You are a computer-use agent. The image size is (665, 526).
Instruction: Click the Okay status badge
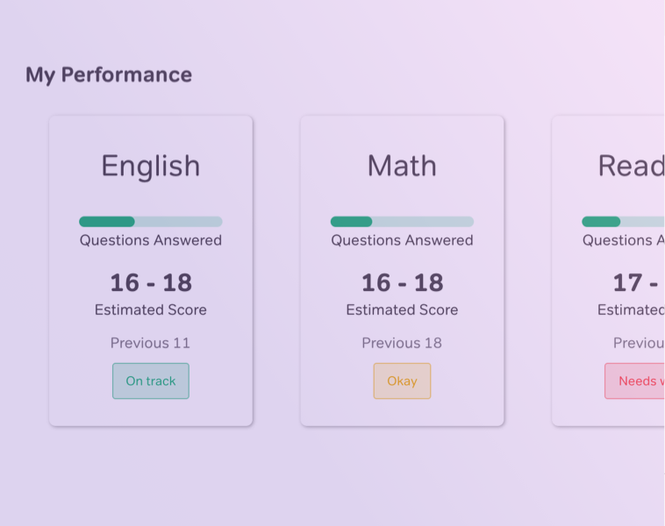point(402,380)
